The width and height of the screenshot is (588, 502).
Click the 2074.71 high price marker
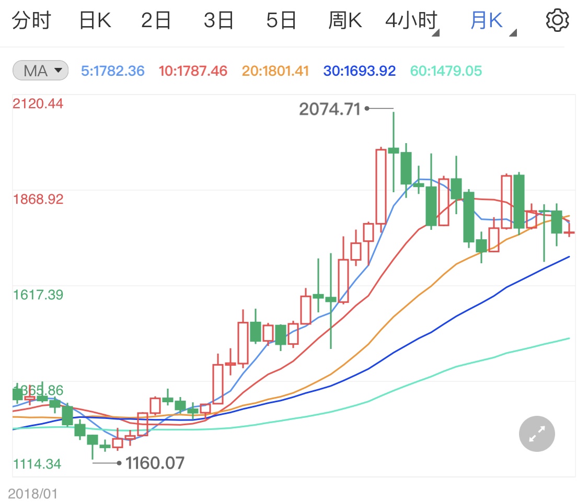point(330,109)
